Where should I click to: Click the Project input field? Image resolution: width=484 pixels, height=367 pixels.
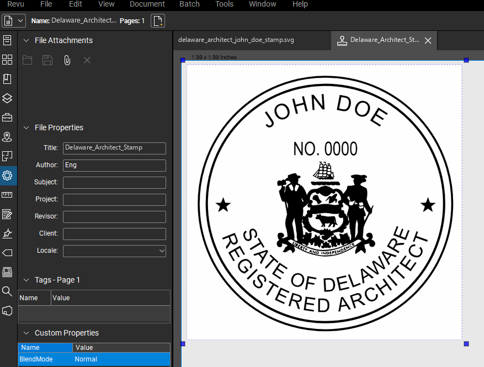coord(115,199)
